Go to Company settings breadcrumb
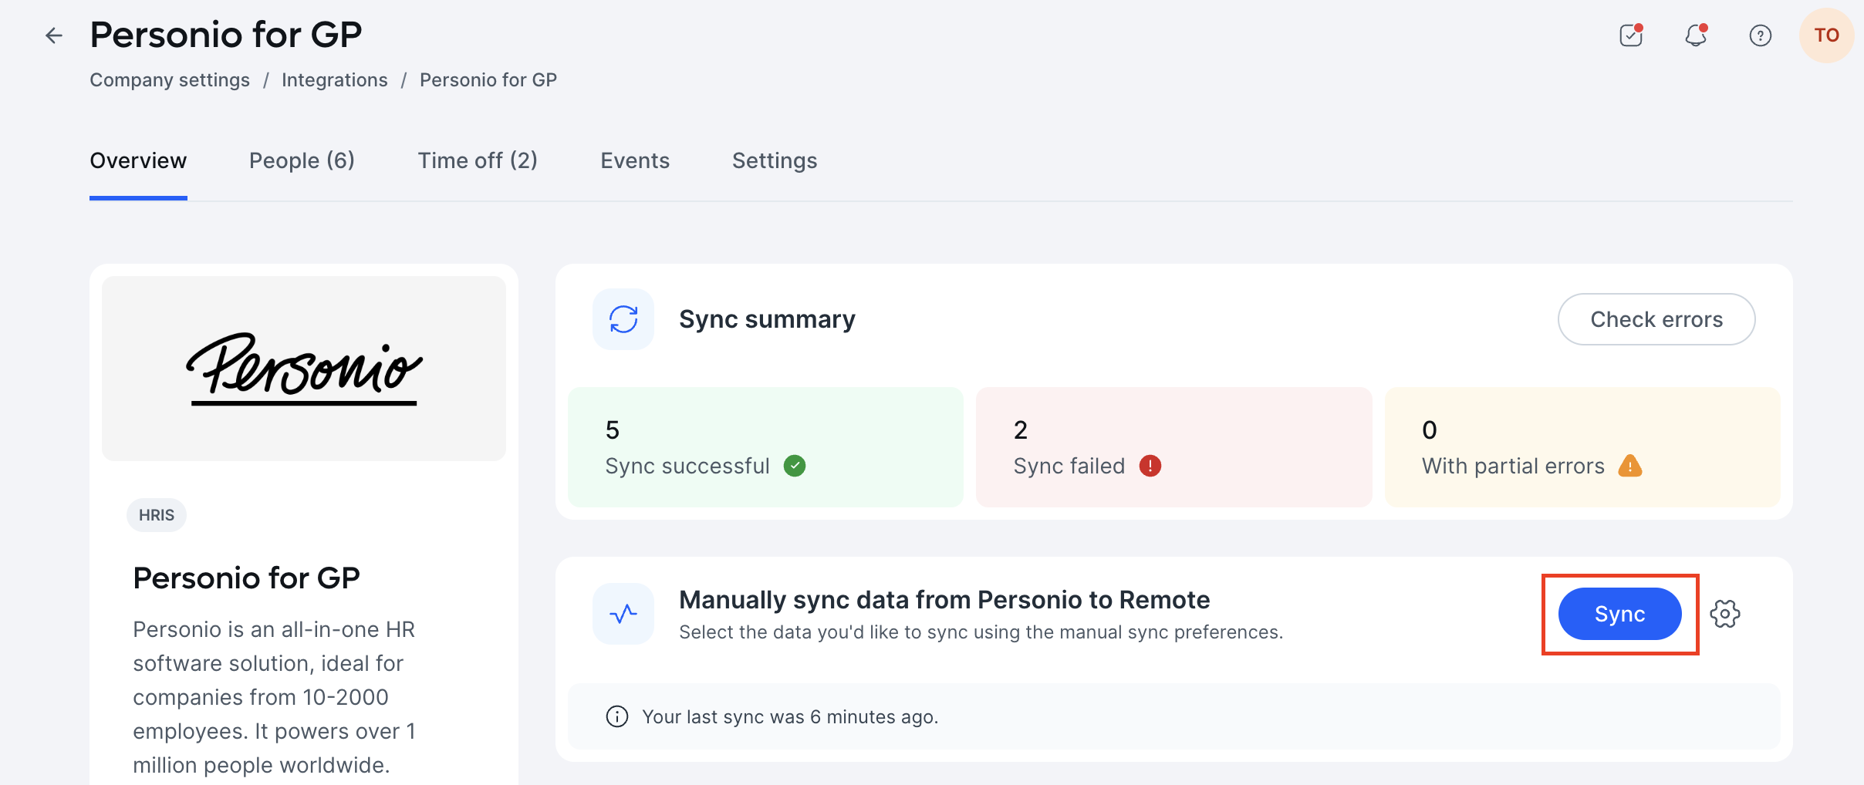The height and width of the screenshot is (785, 1864). [170, 80]
